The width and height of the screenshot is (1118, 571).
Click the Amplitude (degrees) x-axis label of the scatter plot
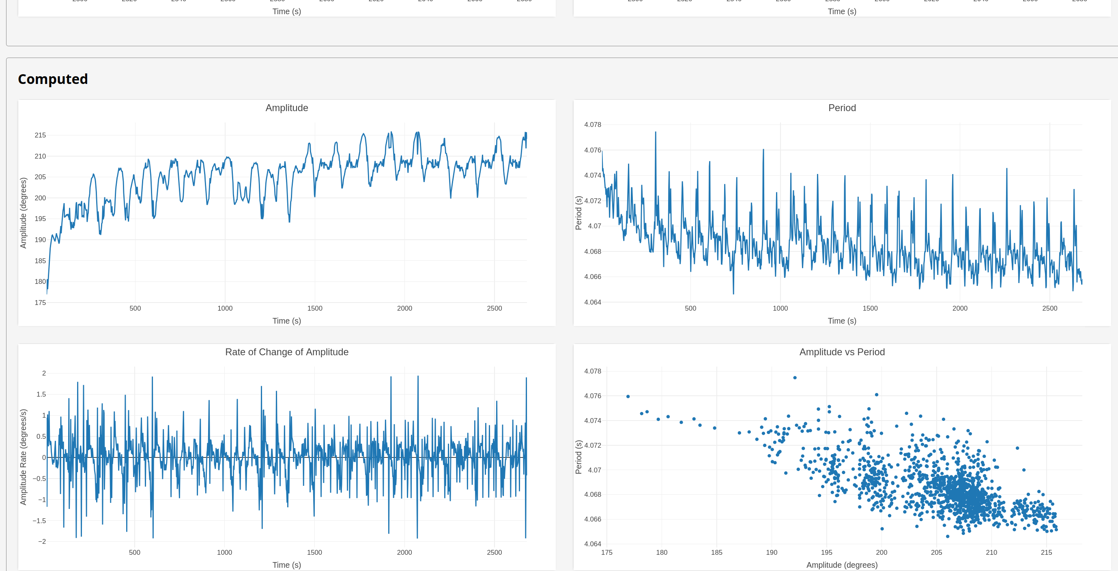[x=841, y=565]
